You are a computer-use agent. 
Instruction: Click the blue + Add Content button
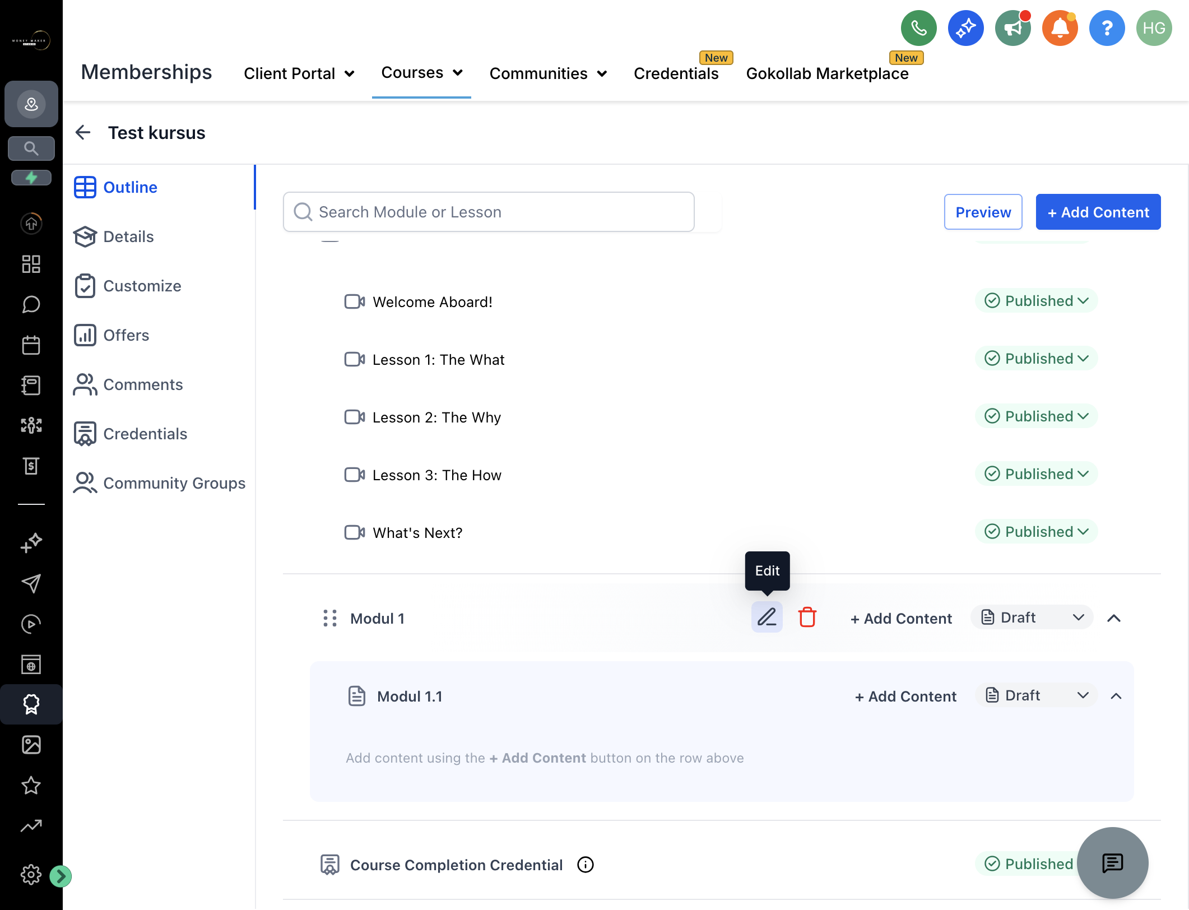click(1098, 212)
